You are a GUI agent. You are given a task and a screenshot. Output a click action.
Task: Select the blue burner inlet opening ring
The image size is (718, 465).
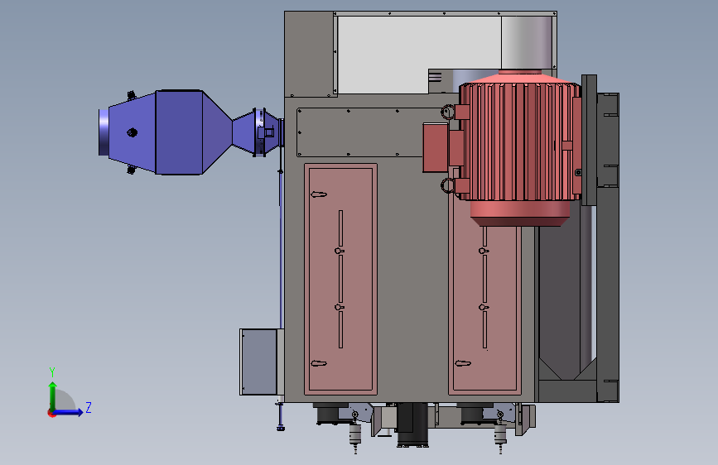[x=104, y=132]
